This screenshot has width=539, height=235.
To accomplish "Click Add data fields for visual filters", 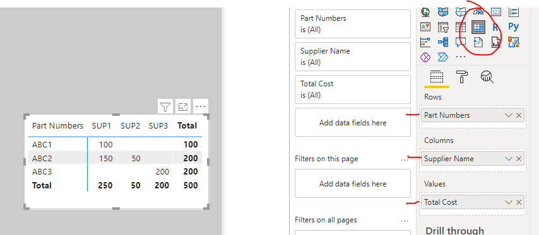I will pyautogui.click(x=353, y=122).
